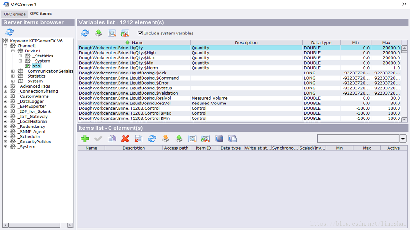Select the _SNMP Agent tree item
The width and height of the screenshot is (410, 230).
(32, 132)
